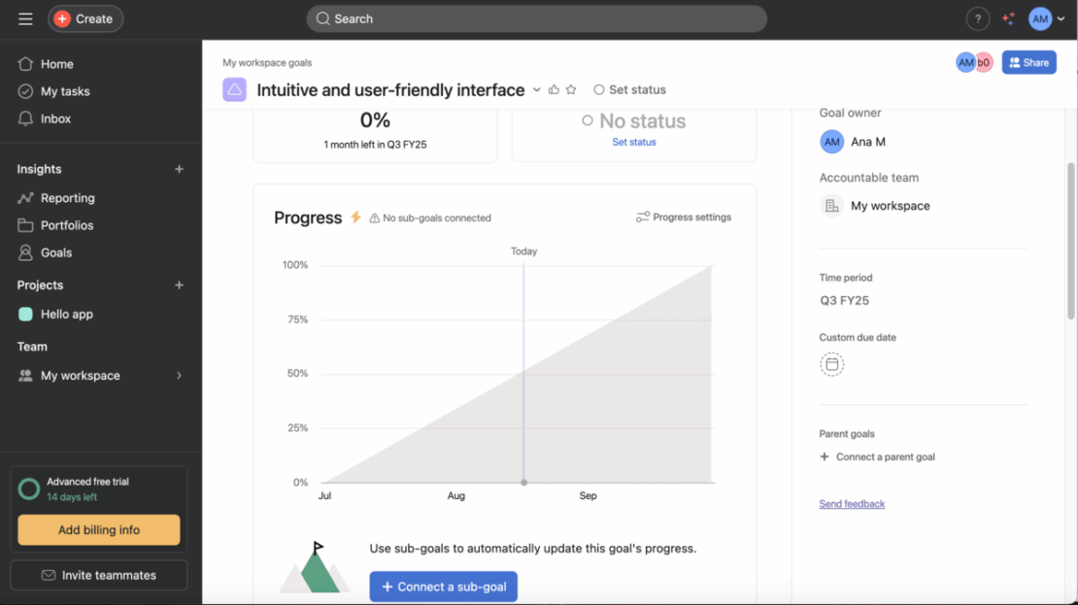Image resolution: width=1078 pixels, height=605 pixels.
Task: Give a thumbs up to the goal
Action: [x=552, y=88]
